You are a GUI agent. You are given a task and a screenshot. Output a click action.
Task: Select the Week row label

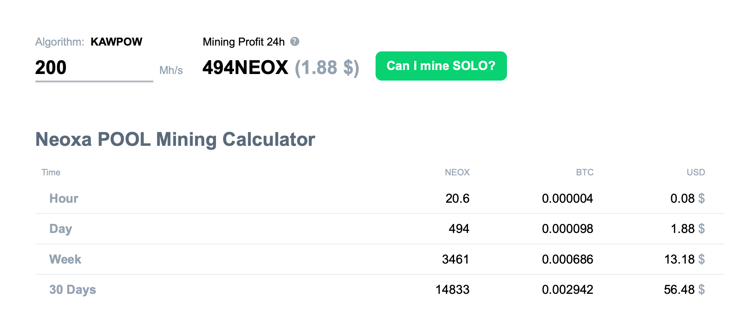(x=65, y=259)
